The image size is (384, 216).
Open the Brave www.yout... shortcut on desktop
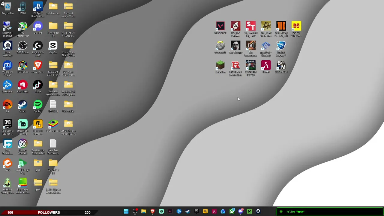pyautogui.click(x=38, y=67)
